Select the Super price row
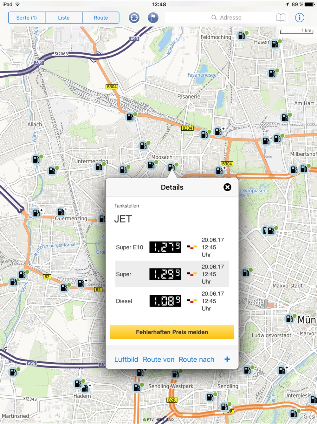Viewport: 317px width, 424px height. point(172,274)
